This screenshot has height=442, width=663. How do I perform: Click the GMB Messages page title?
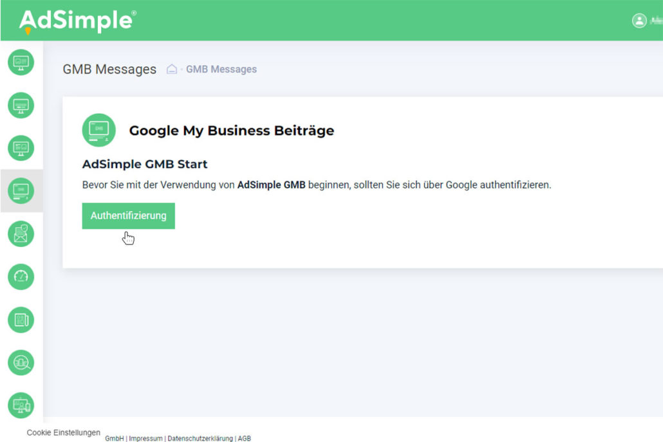click(x=109, y=69)
